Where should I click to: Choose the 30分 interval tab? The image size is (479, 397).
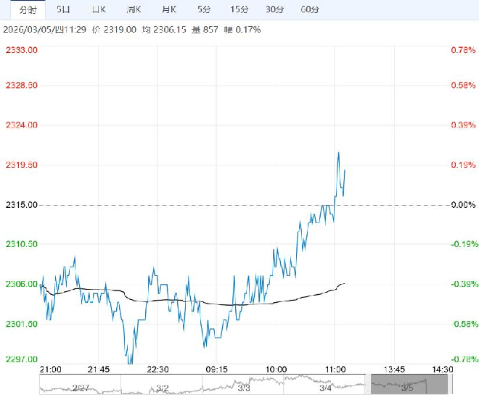(274, 9)
